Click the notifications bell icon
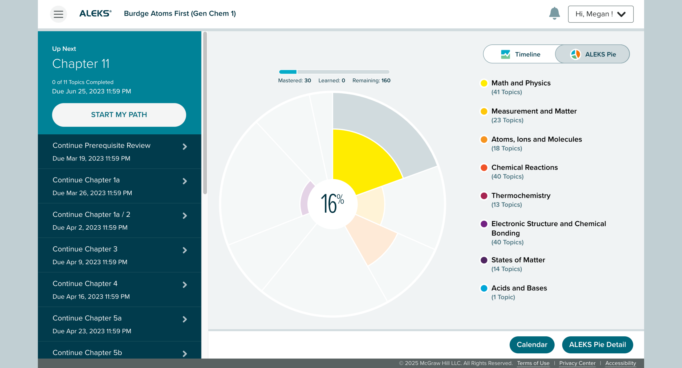This screenshot has height=368, width=682. point(554,13)
